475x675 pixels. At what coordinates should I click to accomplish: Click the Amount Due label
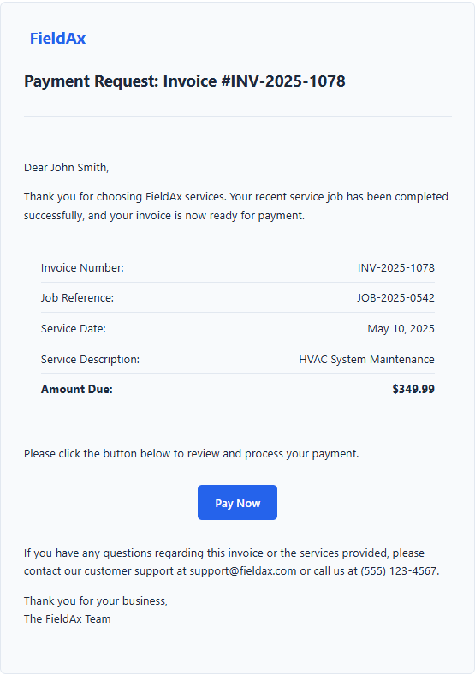click(76, 389)
